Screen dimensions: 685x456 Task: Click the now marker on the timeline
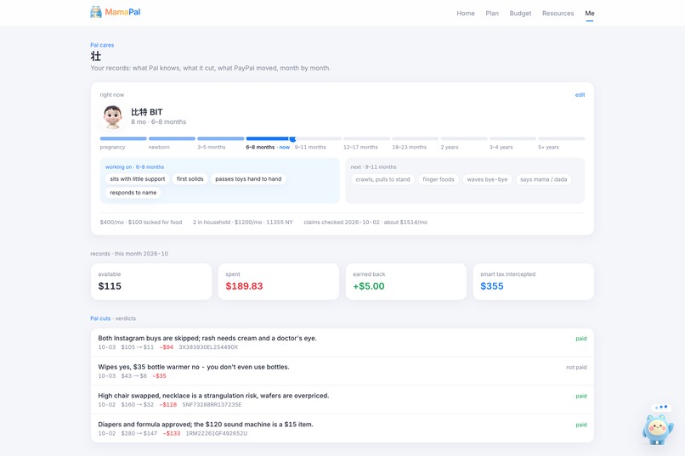(292, 138)
